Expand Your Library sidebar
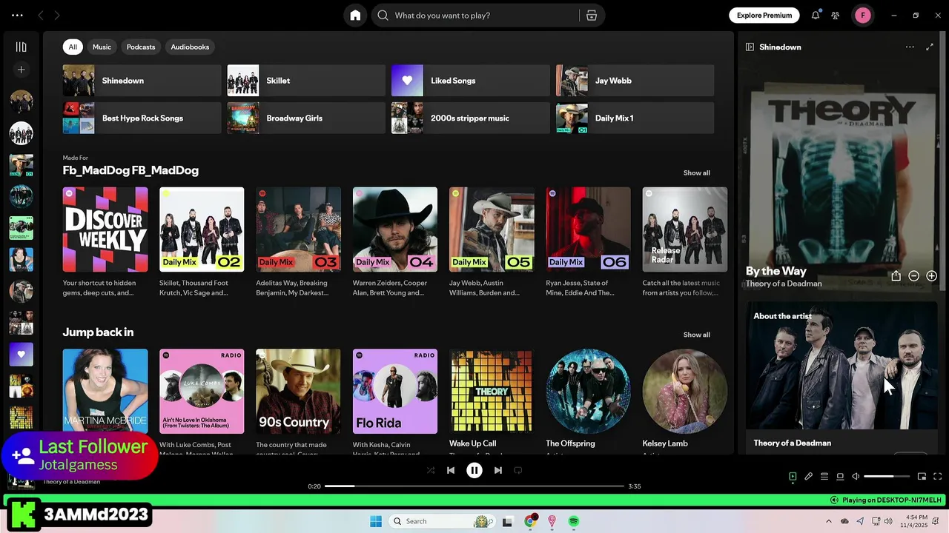This screenshot has height=533, width=949. pyautogui.click(x=21, y=47)
